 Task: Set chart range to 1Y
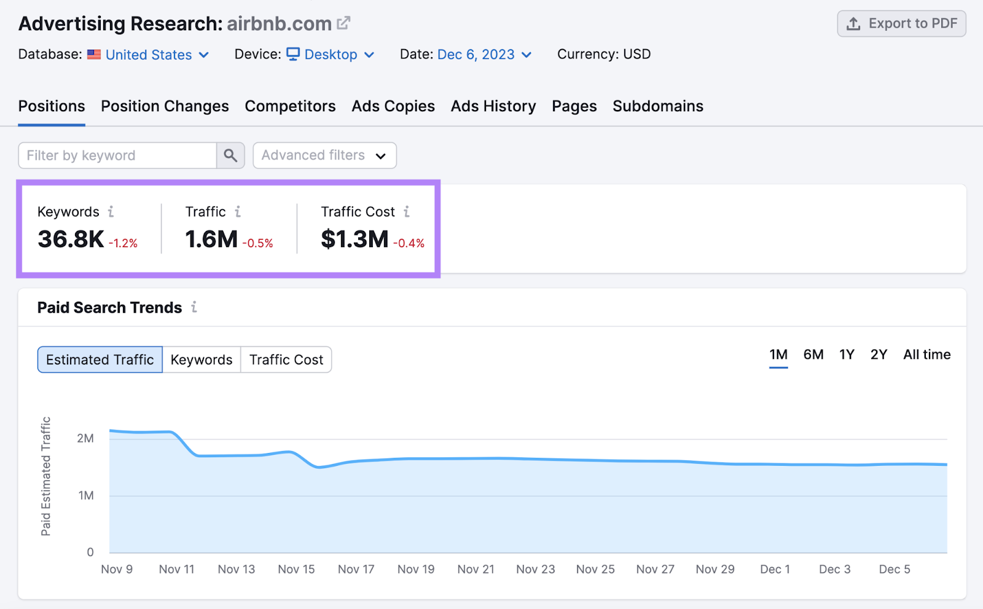click(x=847, y=355)
